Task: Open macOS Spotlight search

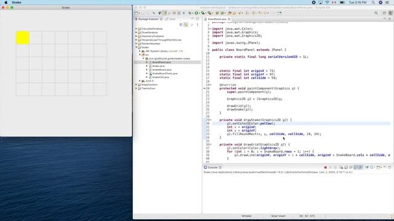Action: (x=374, y=2)
